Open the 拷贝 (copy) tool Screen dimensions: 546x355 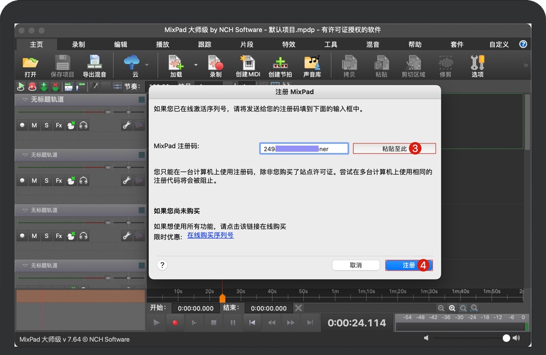(x=348, y=66)
